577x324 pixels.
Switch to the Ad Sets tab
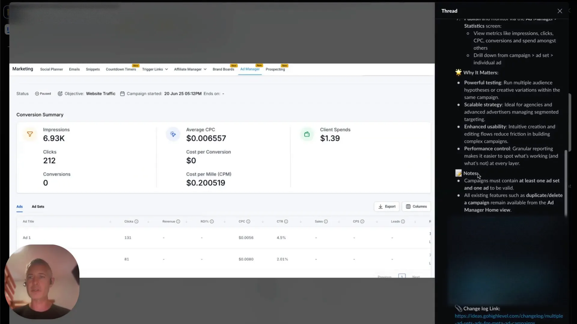(x=38, y=207)
